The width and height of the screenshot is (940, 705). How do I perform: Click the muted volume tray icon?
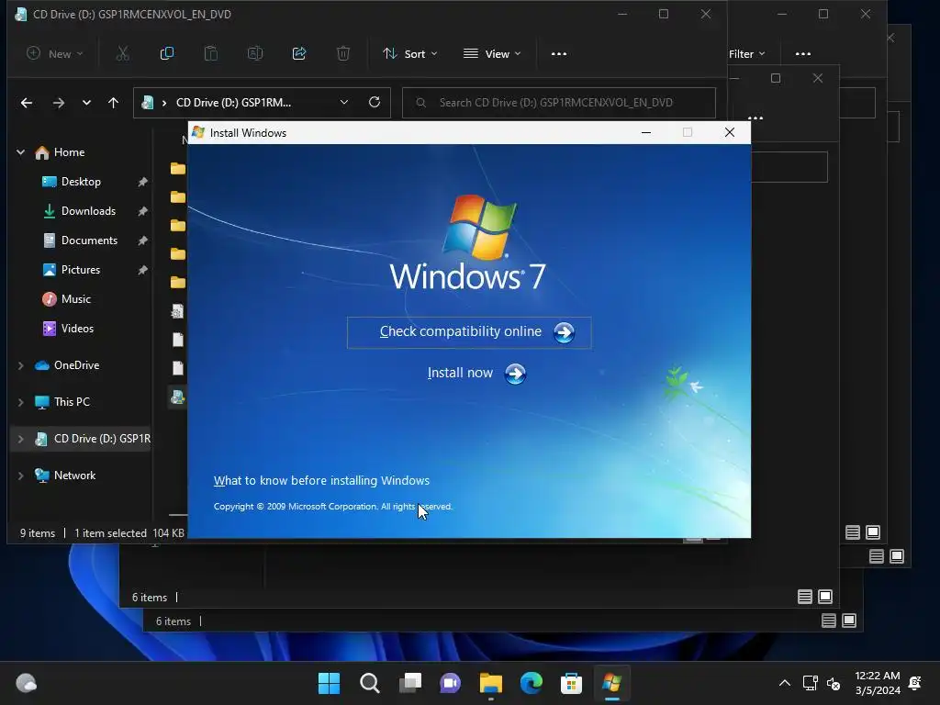(x=834, y=683)
